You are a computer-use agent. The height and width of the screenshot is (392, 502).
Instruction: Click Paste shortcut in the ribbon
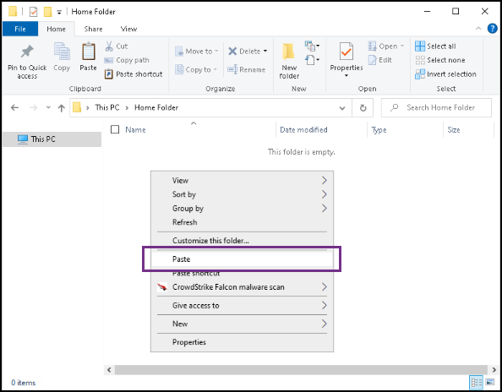pos(134,74)
